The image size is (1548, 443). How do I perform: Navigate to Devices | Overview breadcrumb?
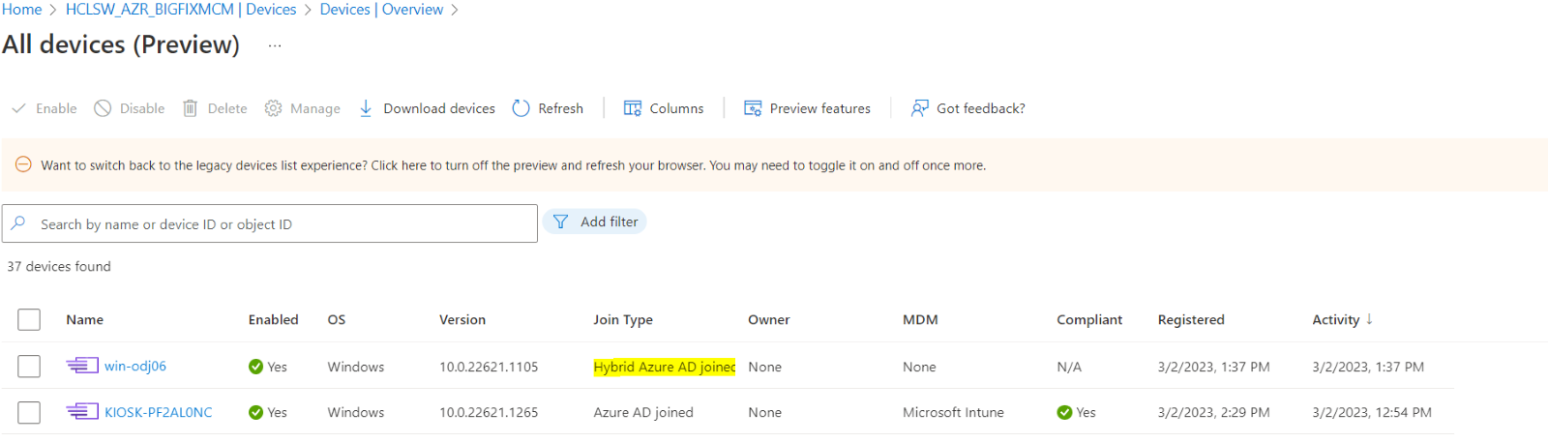(381, 10)
